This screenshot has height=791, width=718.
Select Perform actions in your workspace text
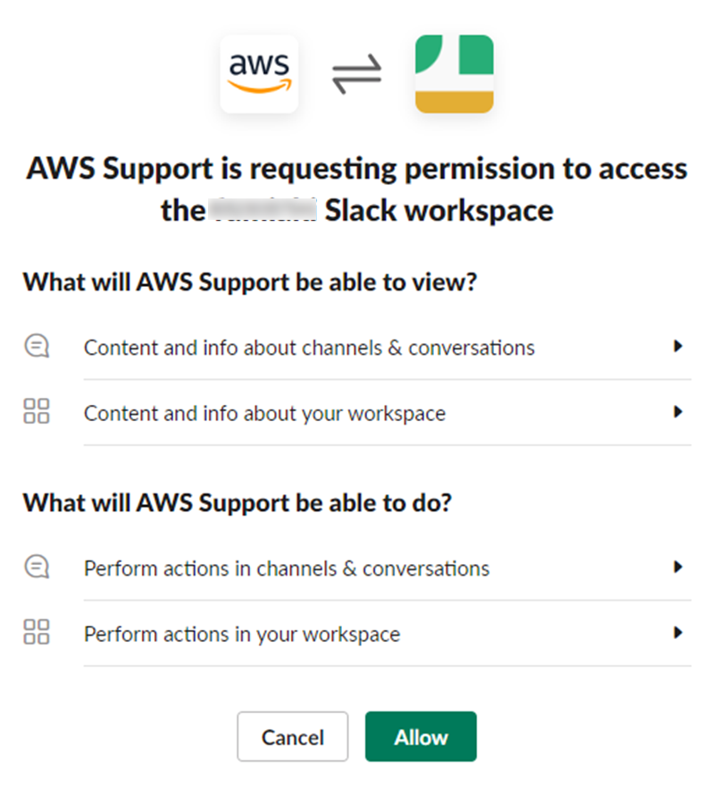pos(242,635)
